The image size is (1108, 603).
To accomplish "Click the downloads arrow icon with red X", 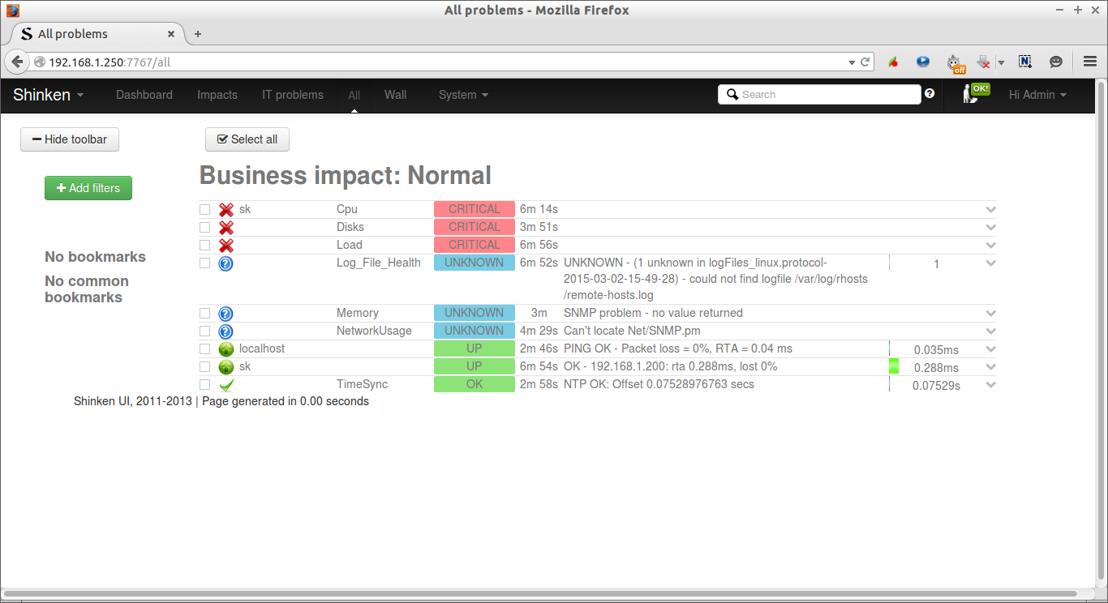I will point(983,62).
